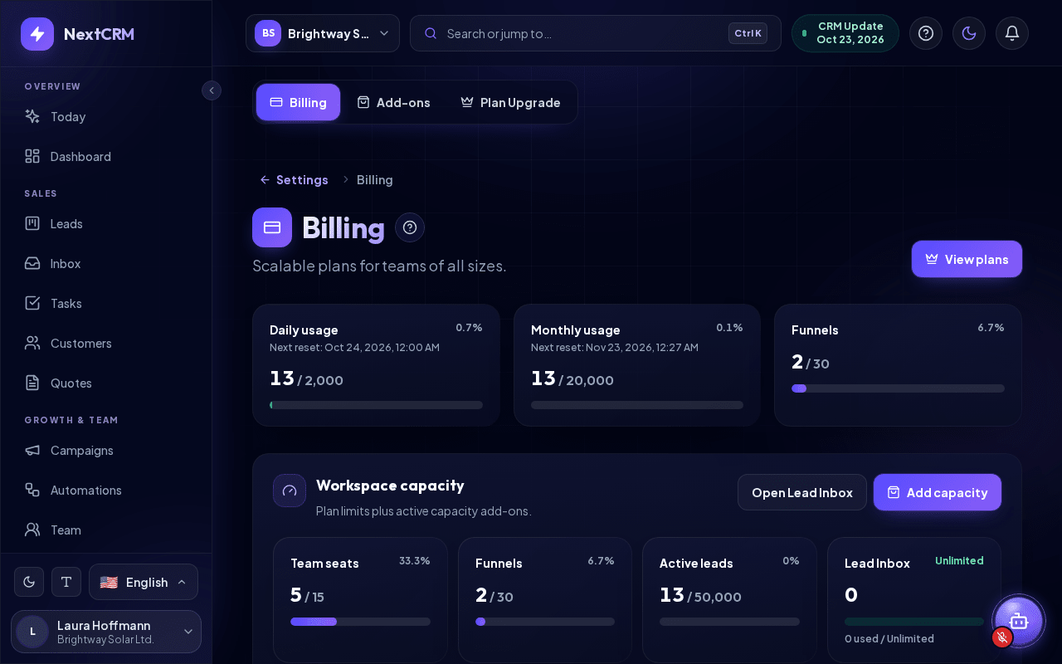This screenshot has width=1062, height=664.
Task: Focus the Search or jump to field
Action: (x=596, y=33)
